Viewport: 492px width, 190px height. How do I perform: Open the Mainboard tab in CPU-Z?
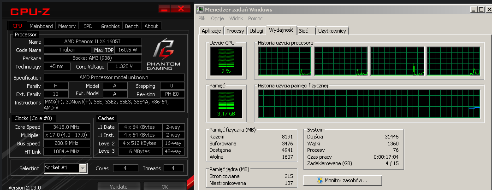click(x=41, y=26)
